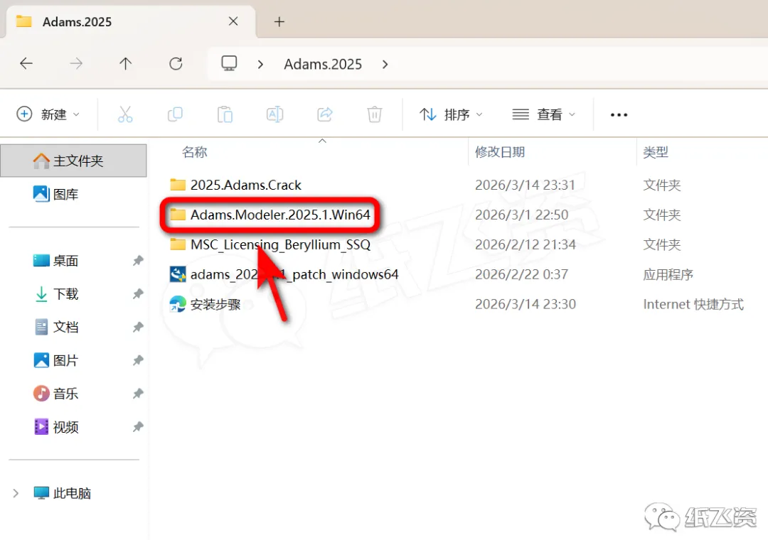The height and width of the screenshot is (540, 768).
Task: Select the MSC_Licensing_Beryllium_SSQ folder
Action: click(280, 245)
